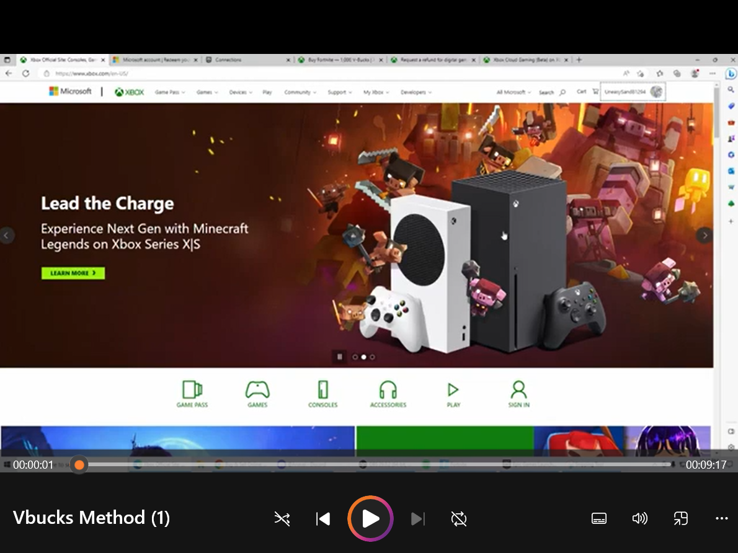The height and width of the screenshot is (553, 738).
Task: Open the subtitles and captions menu
Action: click(598, 519)
